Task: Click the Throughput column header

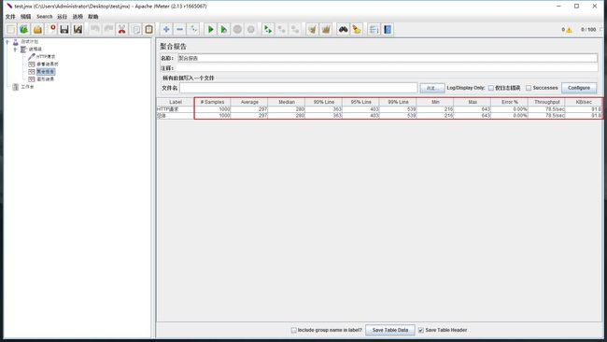Action: coord(546,102)
